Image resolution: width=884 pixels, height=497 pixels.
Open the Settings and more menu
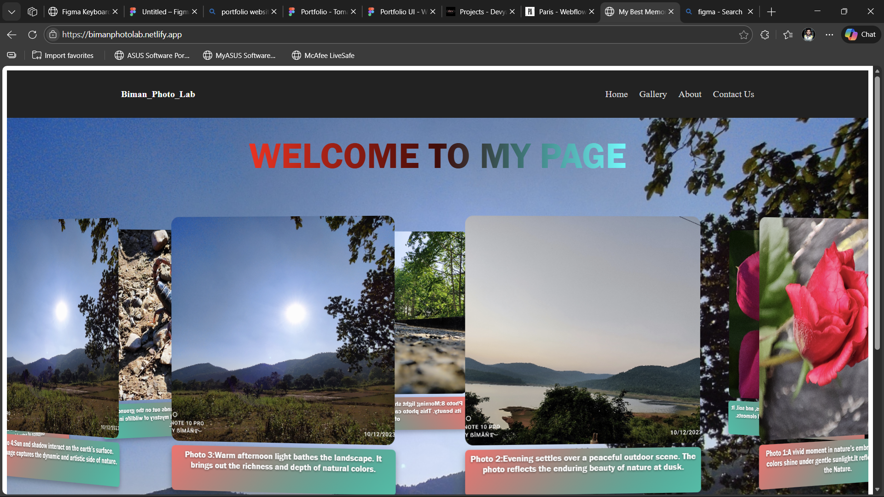click(830, 35)
